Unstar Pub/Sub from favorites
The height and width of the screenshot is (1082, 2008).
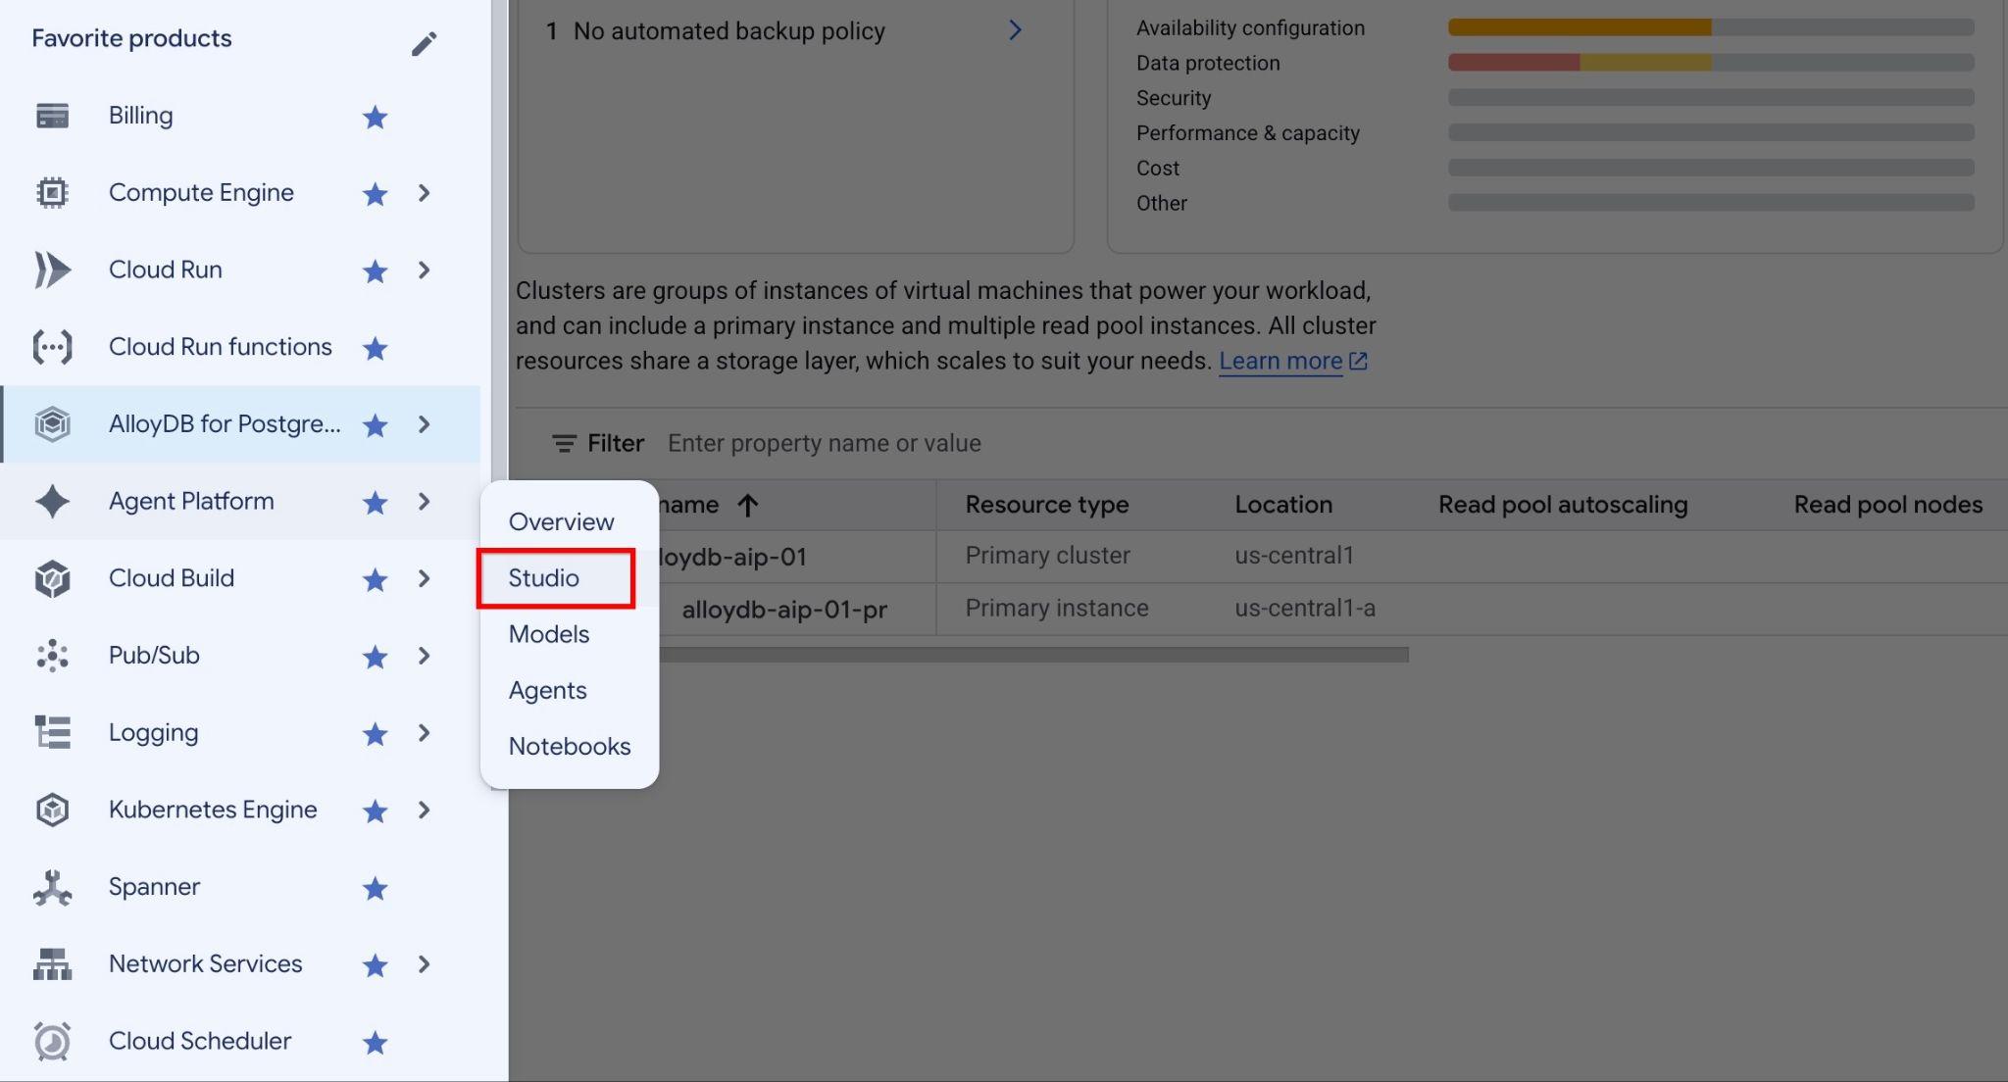375,657
